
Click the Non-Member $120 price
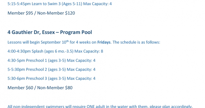click(x=56, y=13)
